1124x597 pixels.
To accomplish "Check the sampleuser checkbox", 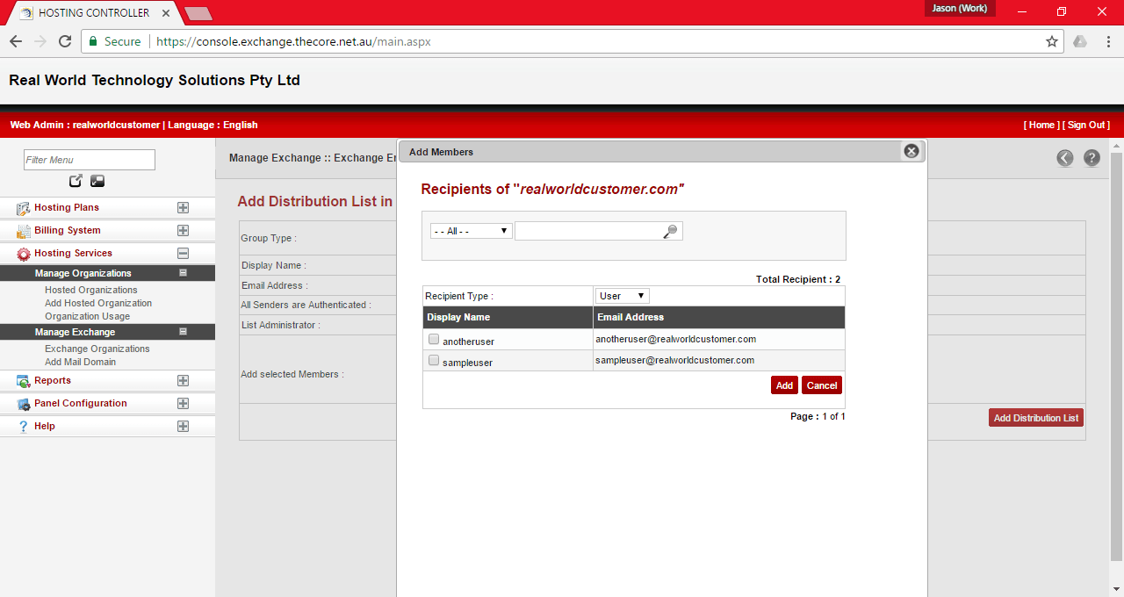I will [433, 359].
